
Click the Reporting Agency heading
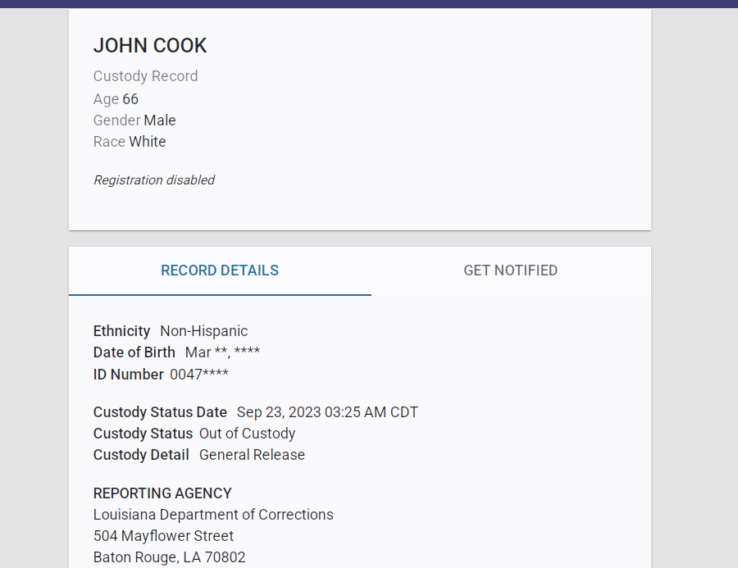tap(162, 493)
